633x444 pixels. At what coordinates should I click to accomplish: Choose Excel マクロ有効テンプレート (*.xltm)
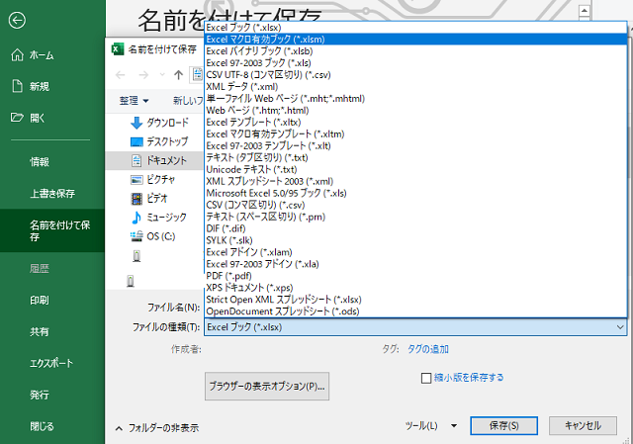(x=415, y=134)
